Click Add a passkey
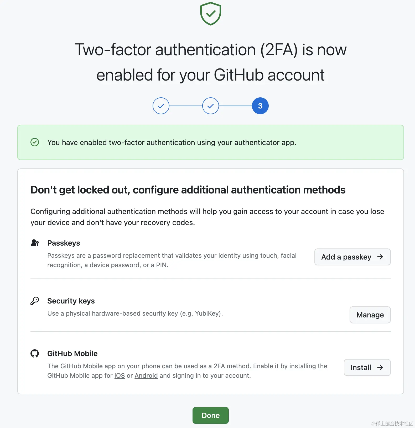Screen dimensions: 415x428 352,257
